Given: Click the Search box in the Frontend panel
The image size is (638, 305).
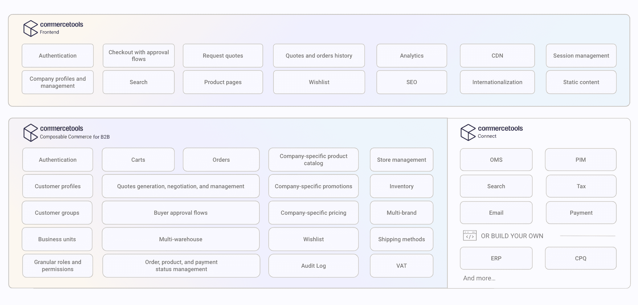Looking at the screenshot, I should [139, 82].
